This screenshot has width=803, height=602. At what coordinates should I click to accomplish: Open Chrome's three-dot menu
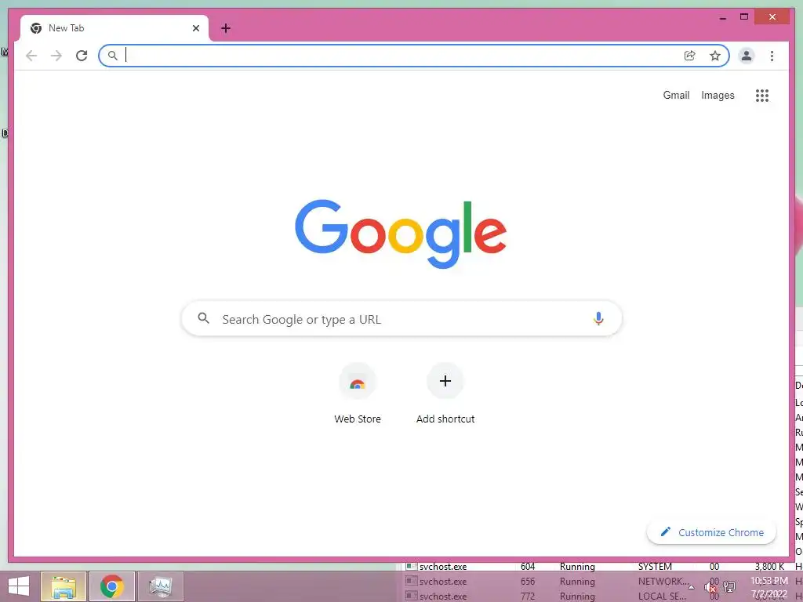[x=772, y=56]
